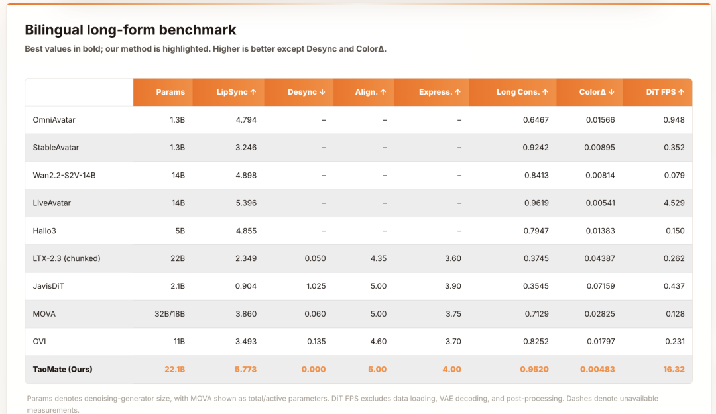The height and width of the screenshot is (414, 716).
Task: Click MOVA's Desync value 0.060
Action: pyautogui.click(x=315, y=314)
